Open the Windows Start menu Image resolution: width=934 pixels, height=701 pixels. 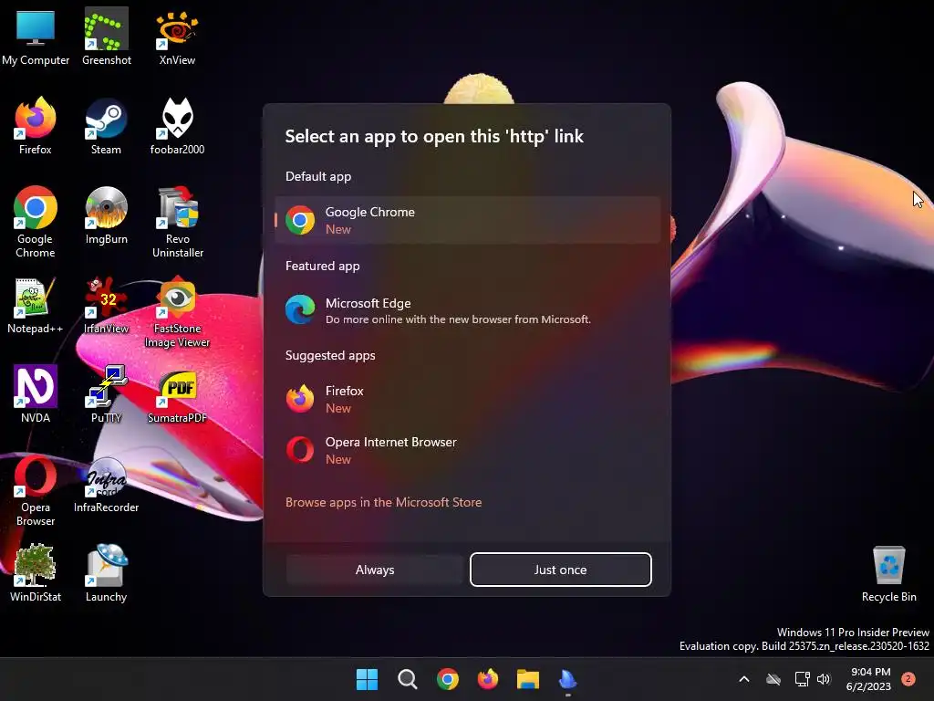[367, 679]
